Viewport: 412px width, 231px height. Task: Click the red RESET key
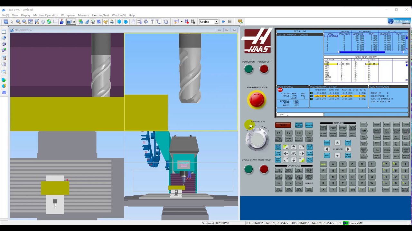point(283,125)
